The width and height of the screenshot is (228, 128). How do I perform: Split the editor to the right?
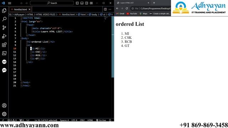click(x=105, y=9)
